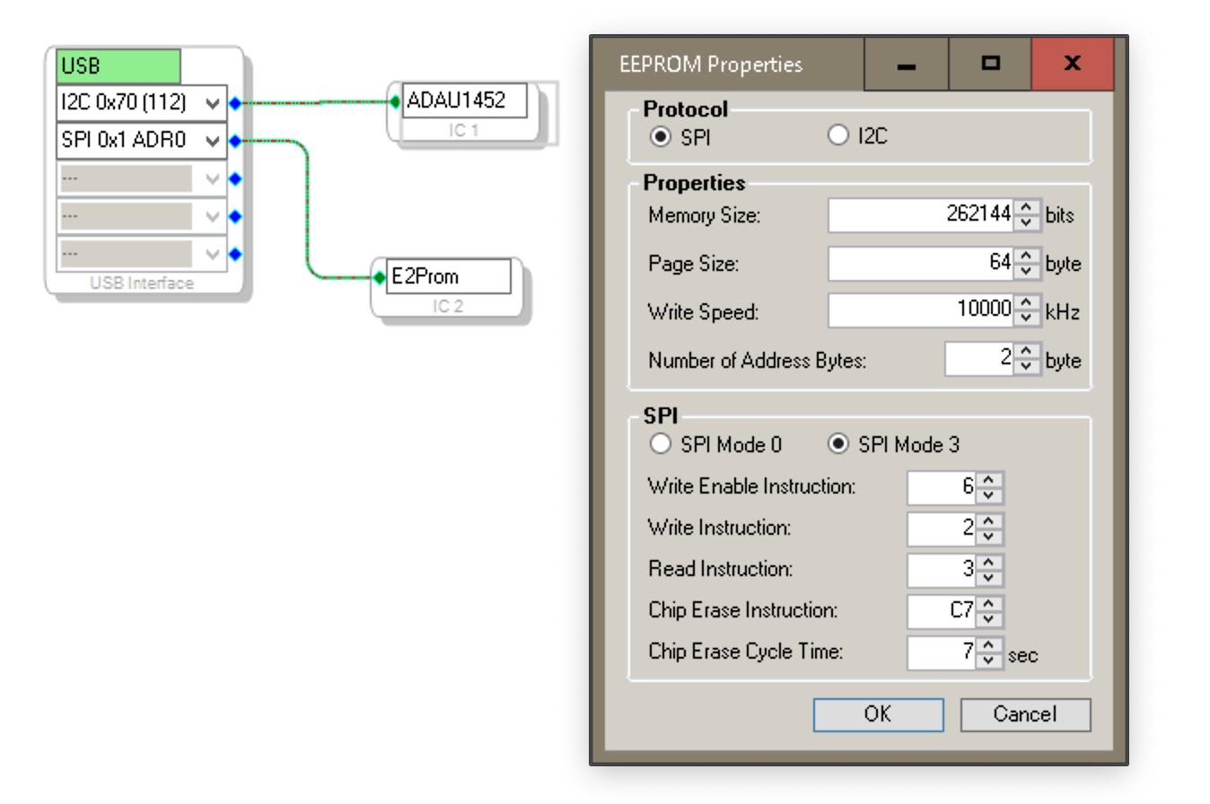Click the Memory Size value field
The width and height of the screenshot is (1210, 804).
tap(923, 215)
